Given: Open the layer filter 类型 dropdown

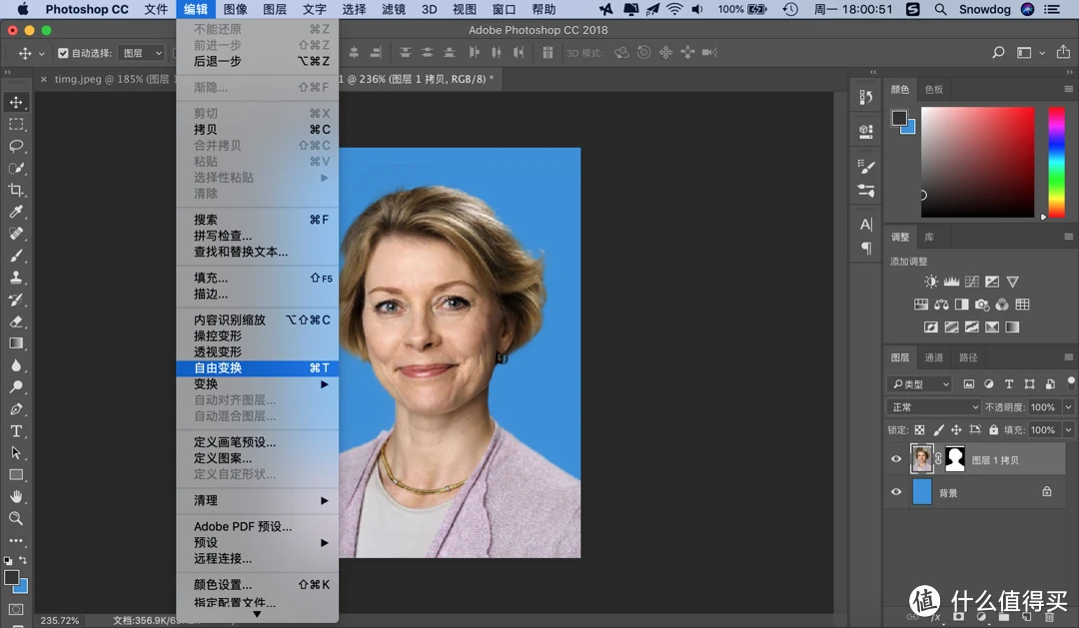Looking at the screenshot, I should point(919,383).
